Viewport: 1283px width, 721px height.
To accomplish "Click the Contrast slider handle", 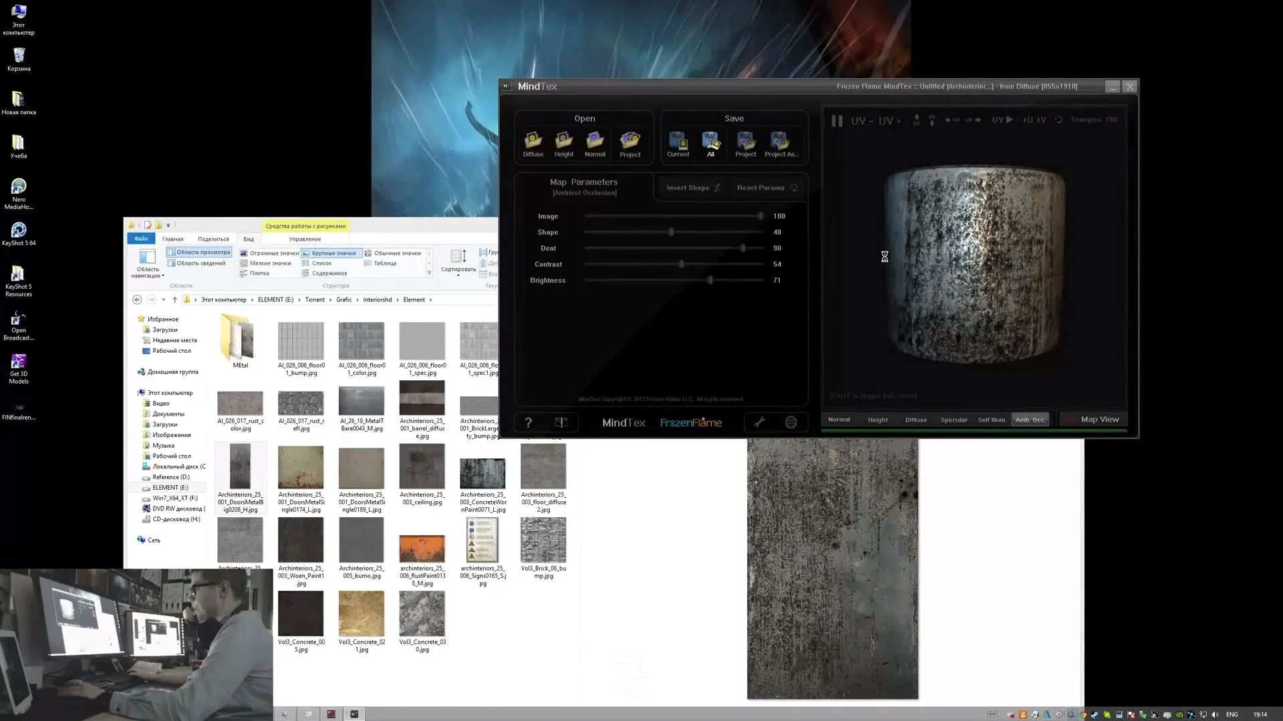I will pyautogui.click(x=682, y=264).
